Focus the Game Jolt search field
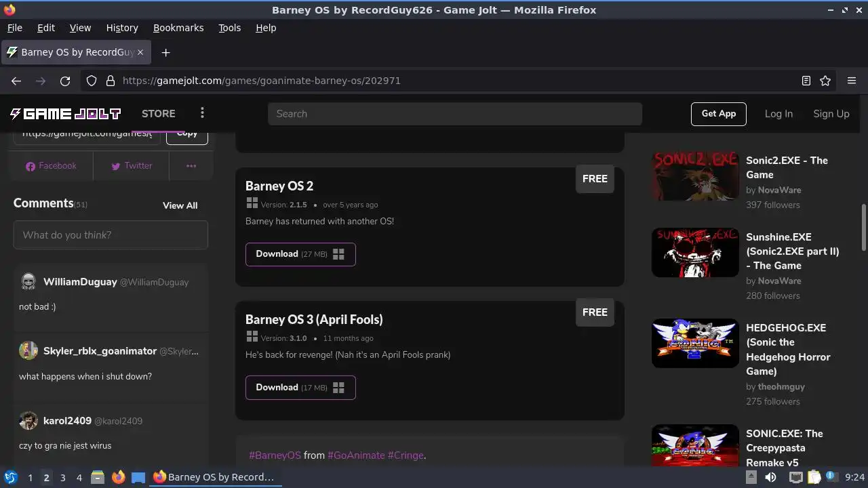The height and width of the screenshot is (488, 868). coord(455,114)
